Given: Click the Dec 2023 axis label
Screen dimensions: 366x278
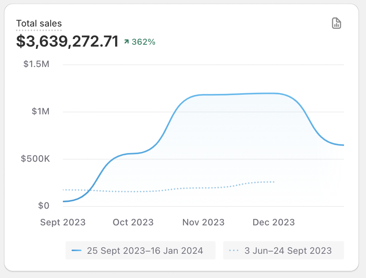Looking at the screenshot, I should tap(274, 222).
